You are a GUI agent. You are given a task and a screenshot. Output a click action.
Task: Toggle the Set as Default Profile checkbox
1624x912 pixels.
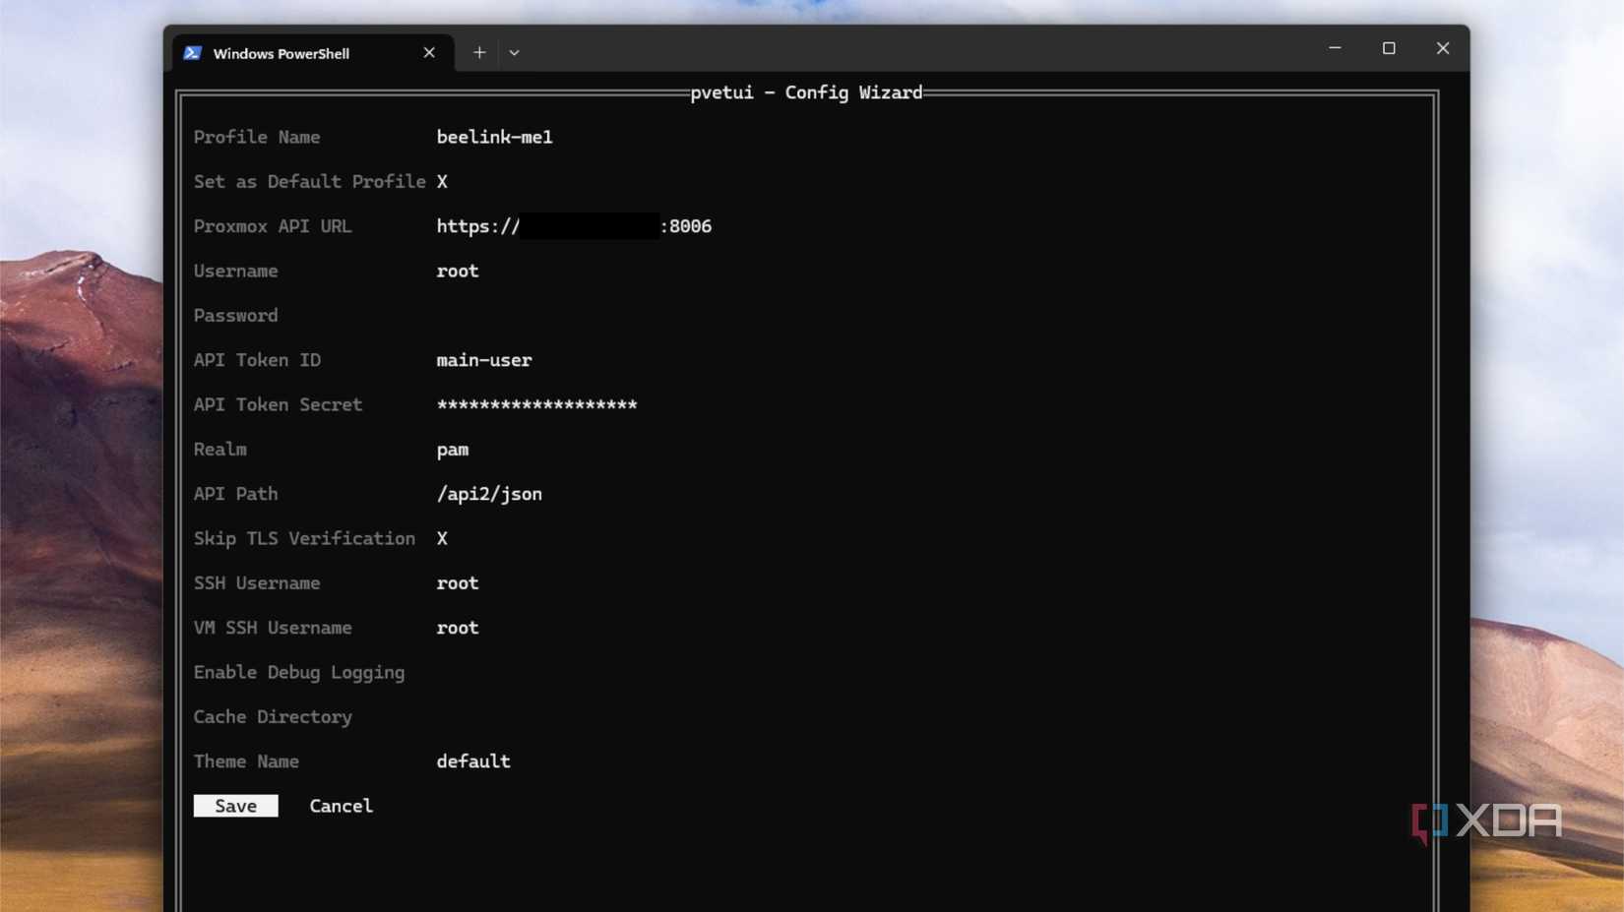[442, 182]
